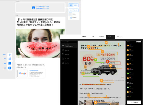
Task: Click the image upload icon in header area
Action: click(x=34, y=8)
